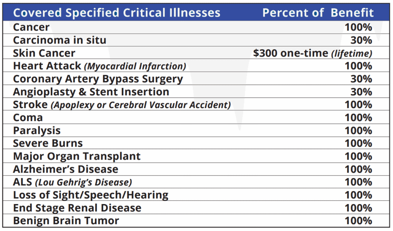393x231 pixels.
Task: Click Major Organ Transplant text
Action: click(x=77, y=156)
